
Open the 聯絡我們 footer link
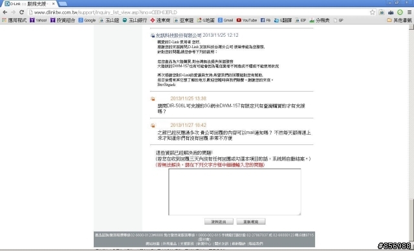pos(256,244)
